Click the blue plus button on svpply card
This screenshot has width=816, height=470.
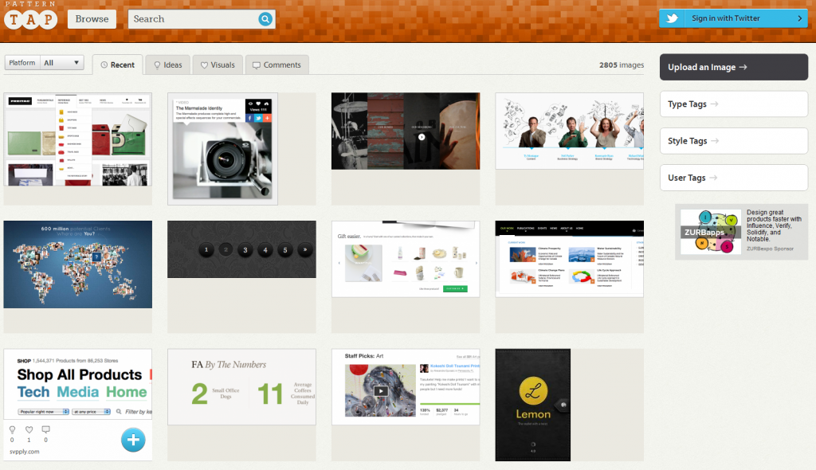tap(133, 440)
